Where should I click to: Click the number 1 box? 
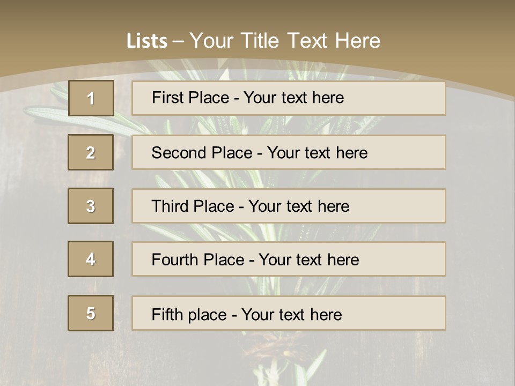(91, 98)
